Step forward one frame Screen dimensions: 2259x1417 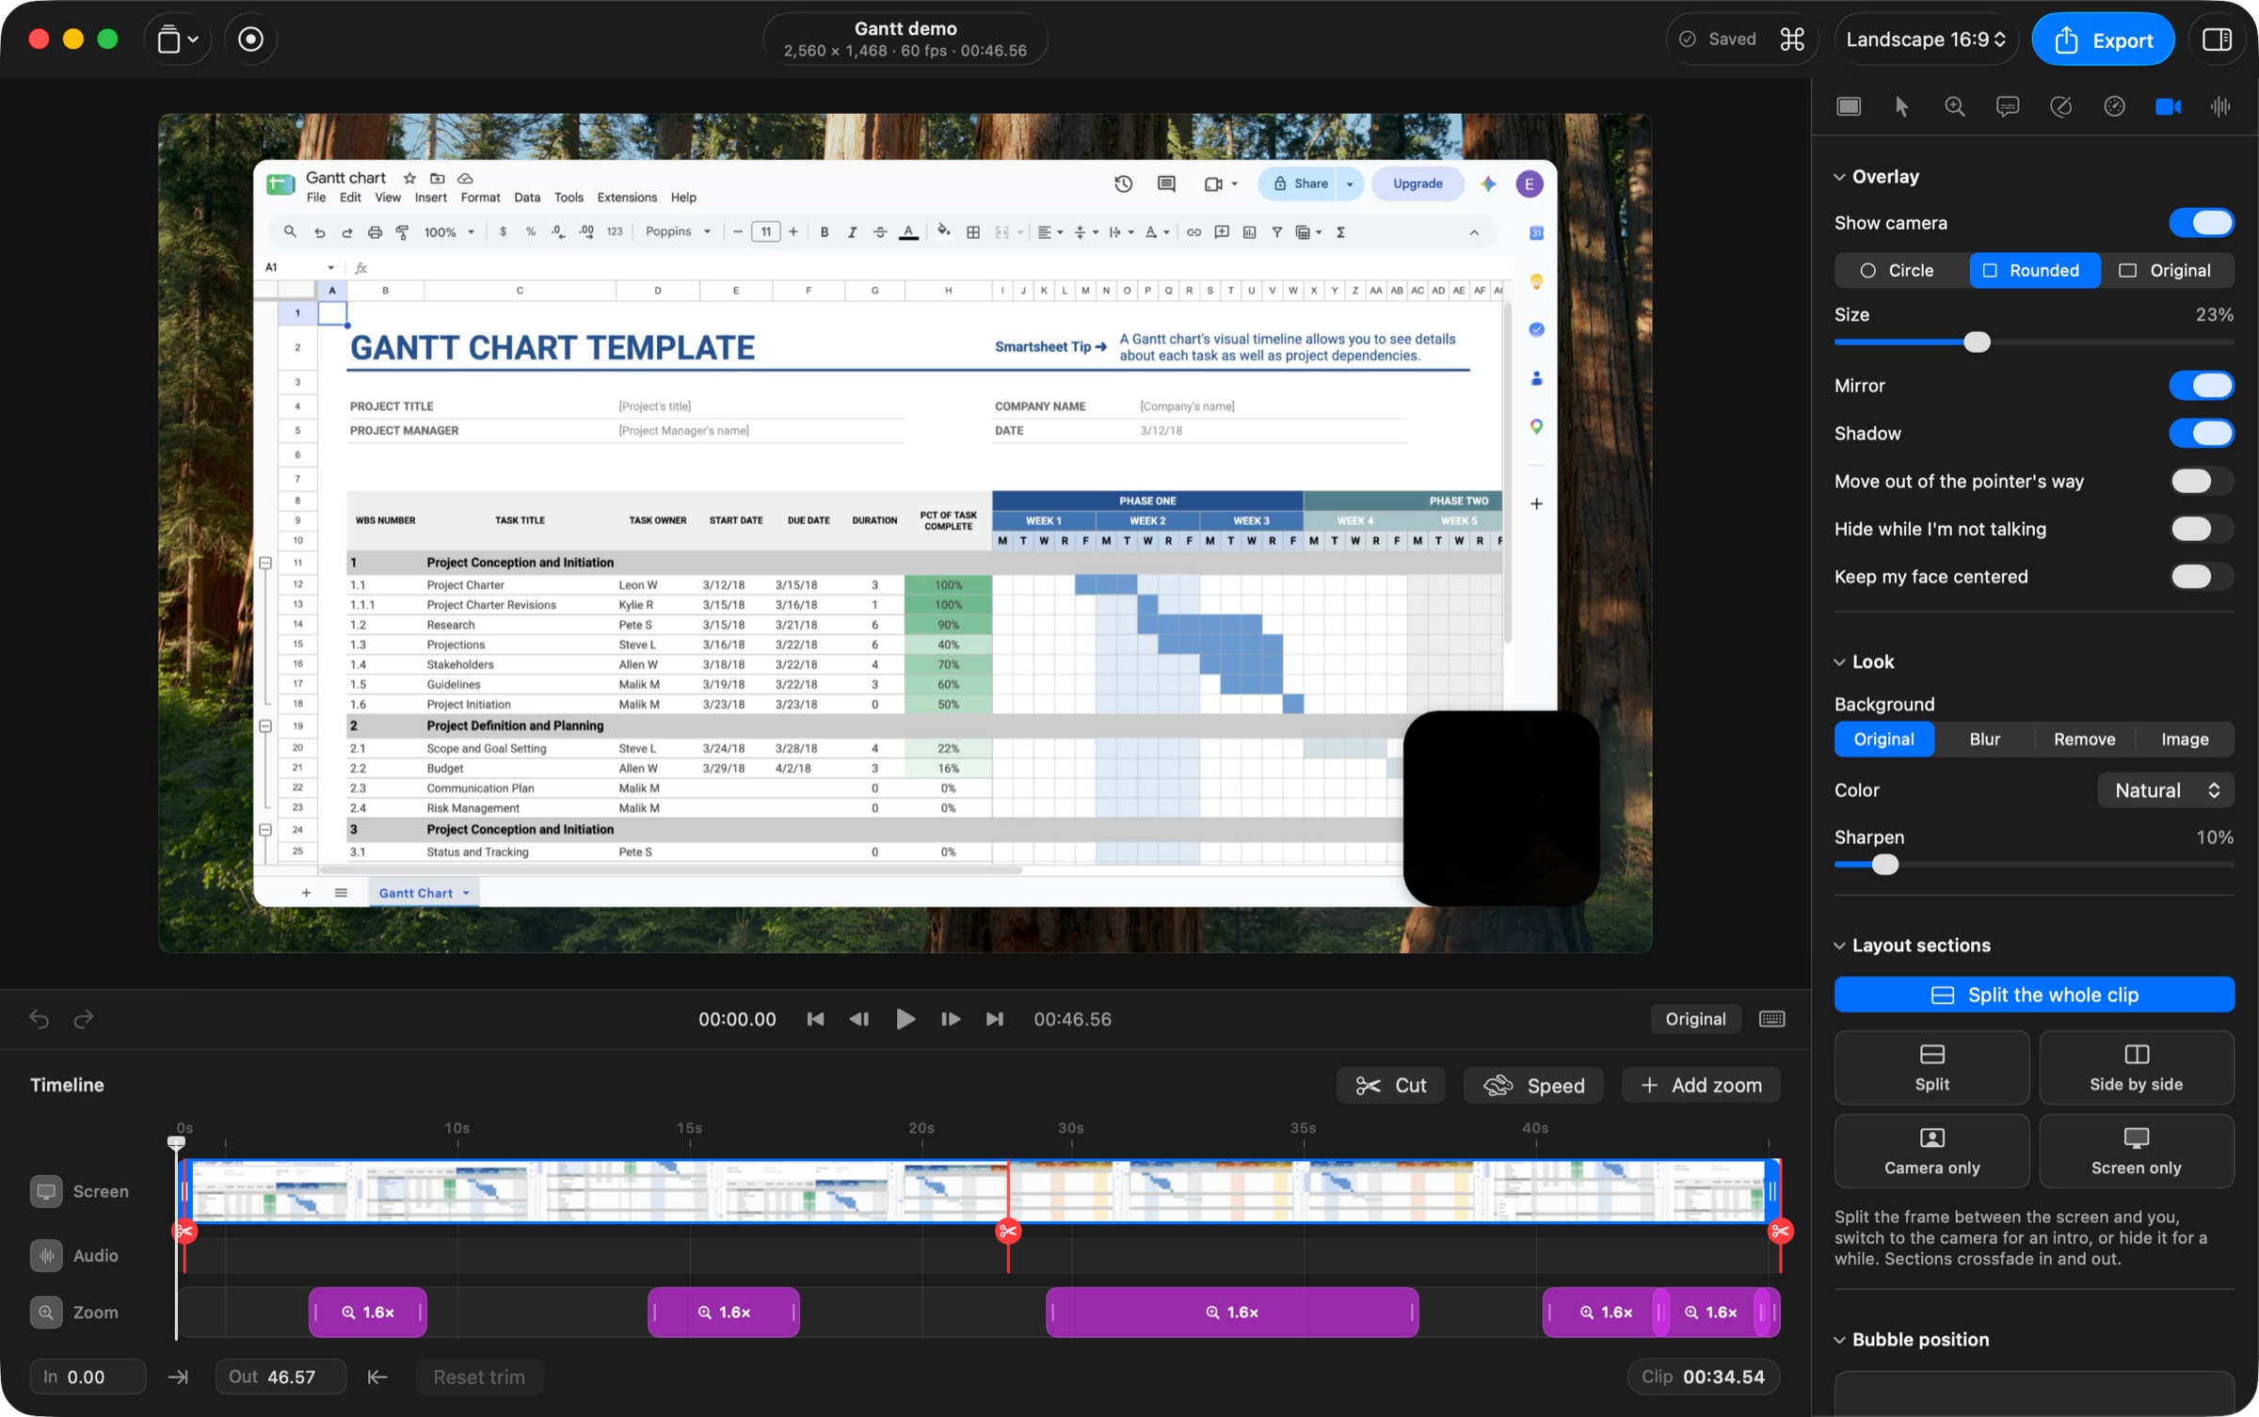pos(951,1019)
